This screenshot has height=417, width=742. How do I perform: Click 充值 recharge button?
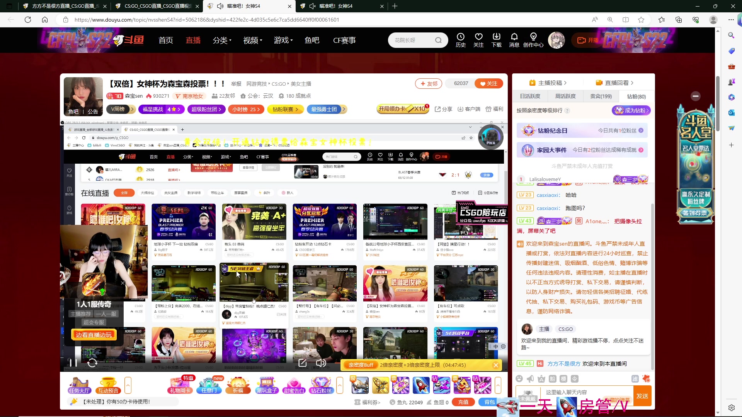(463, 402)
